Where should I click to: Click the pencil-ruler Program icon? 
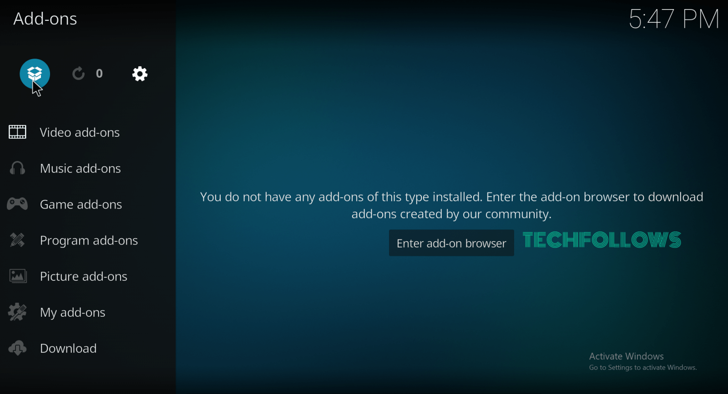point(18,240)
